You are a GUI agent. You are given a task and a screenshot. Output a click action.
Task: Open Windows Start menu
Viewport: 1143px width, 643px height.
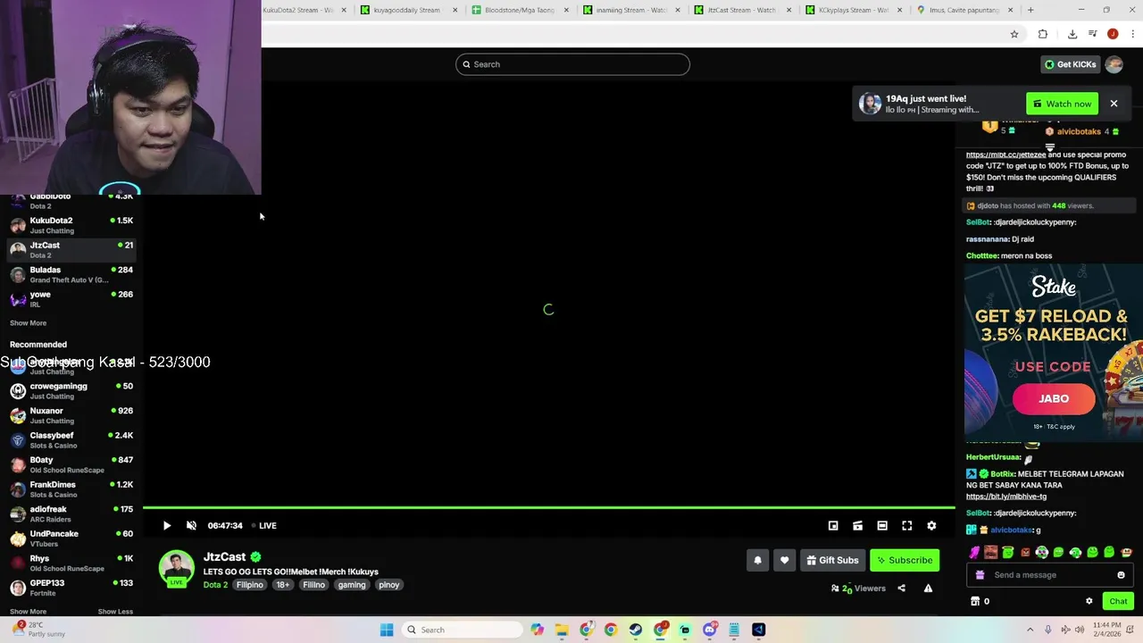(387, 630)
